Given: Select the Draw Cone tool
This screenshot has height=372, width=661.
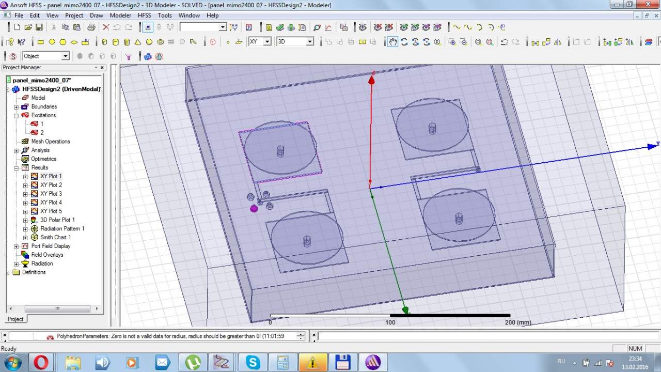Looking at the screenshot, I should click(138, 42).
